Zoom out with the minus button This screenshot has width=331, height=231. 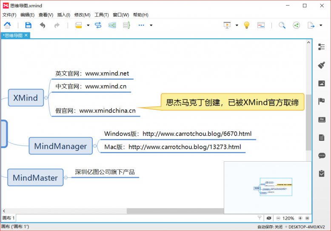point(278,218)
